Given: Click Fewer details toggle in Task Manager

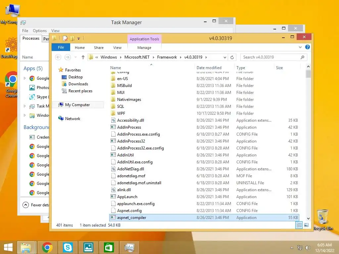Looking at the screenshot, I should (x=36, y=205).
